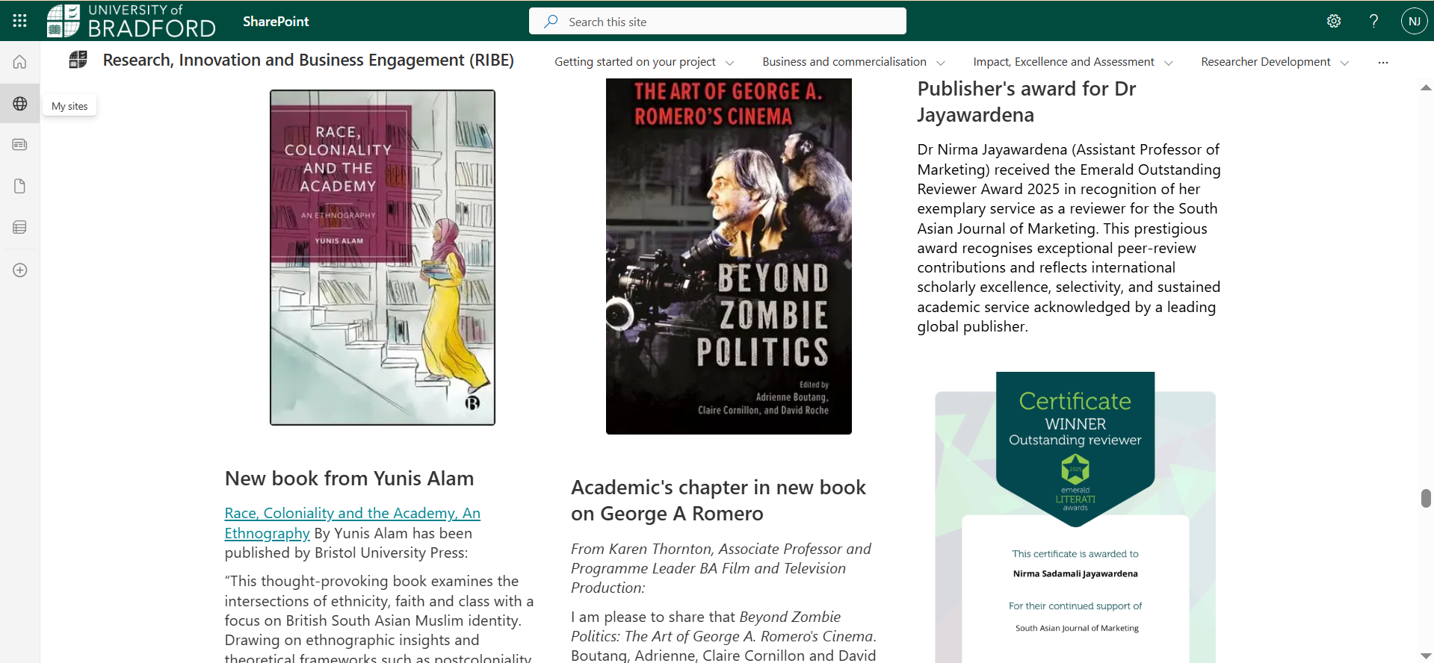This screenshot has width=1434, height=663.
Task: Open My lists icon in sidebar
Action: [x=20, y=227]
